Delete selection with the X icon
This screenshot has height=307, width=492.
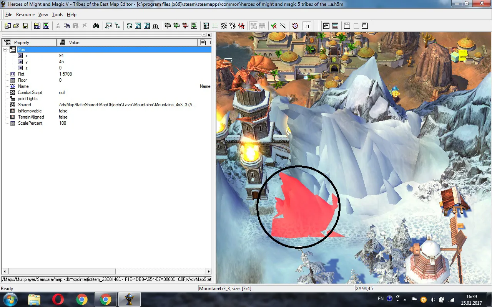coord(85,26)
